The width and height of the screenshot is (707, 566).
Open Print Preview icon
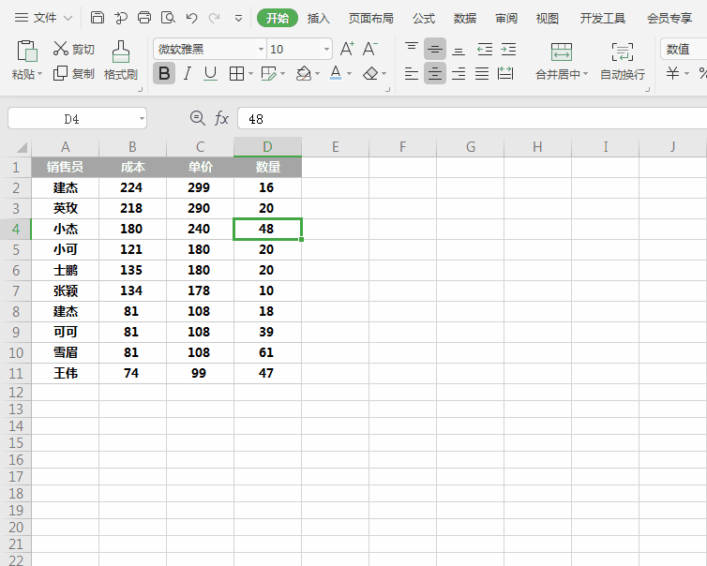(x=168, y=18)
